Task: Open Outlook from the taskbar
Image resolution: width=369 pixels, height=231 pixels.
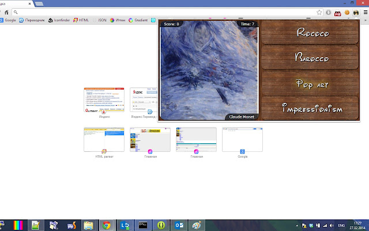Action: [x=179, y=225]
